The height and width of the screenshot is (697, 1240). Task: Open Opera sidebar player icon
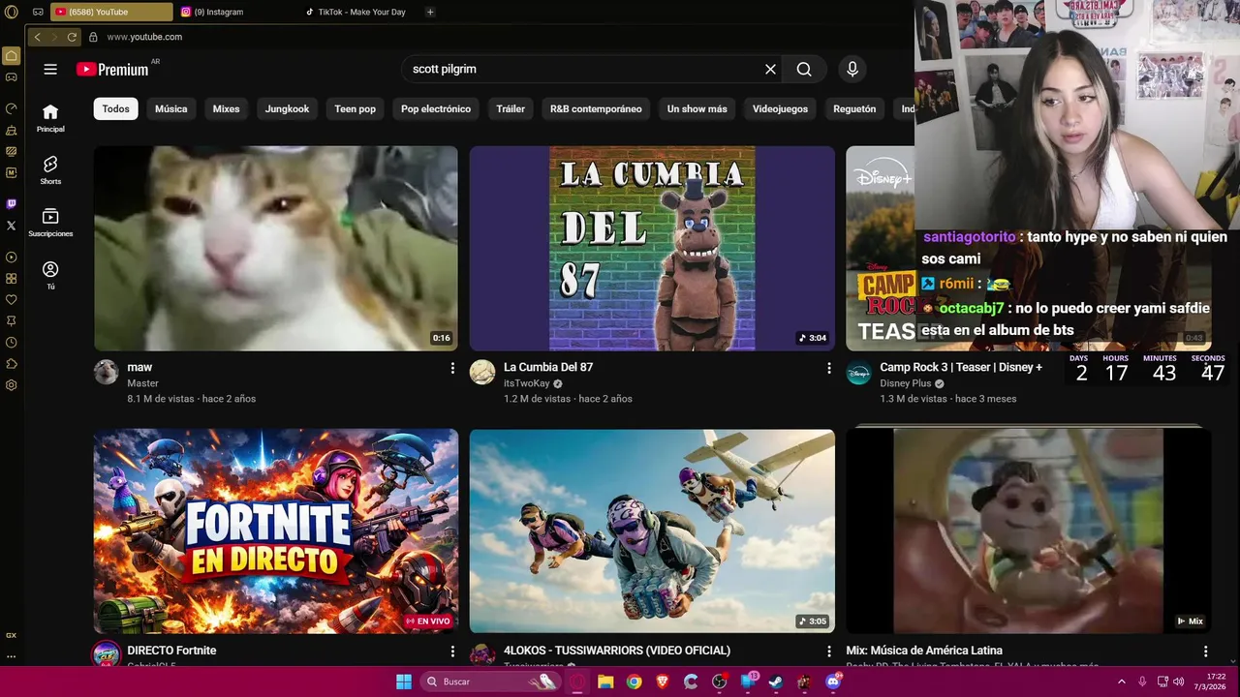tap(12, 258)
